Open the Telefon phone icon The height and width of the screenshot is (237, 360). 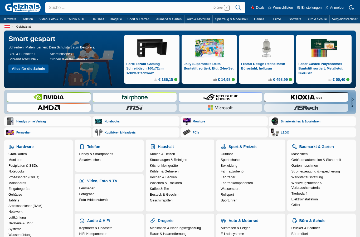82,147
